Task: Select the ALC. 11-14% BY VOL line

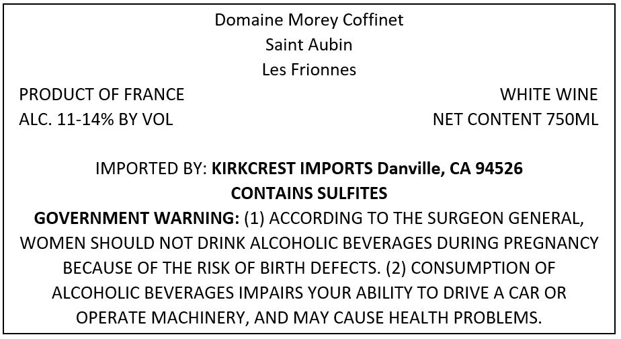Action: (x=96, y=120)
